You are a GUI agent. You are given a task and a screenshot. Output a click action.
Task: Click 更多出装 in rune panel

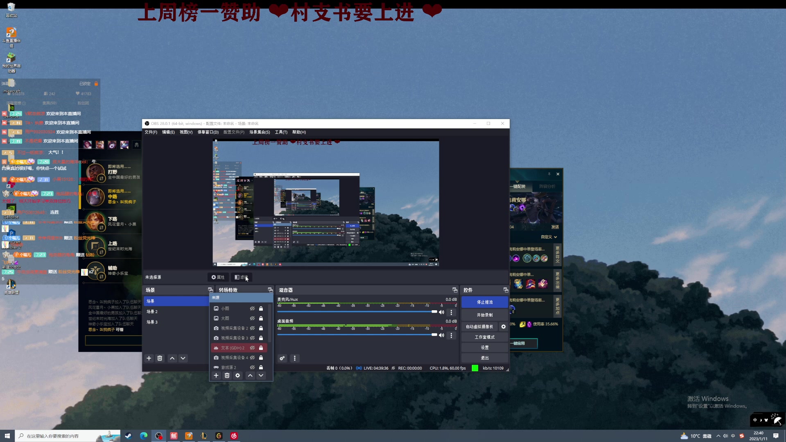557,280
